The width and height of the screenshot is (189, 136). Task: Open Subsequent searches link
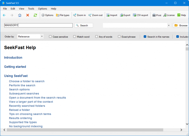pyautogui.click(x=24, y=94)
